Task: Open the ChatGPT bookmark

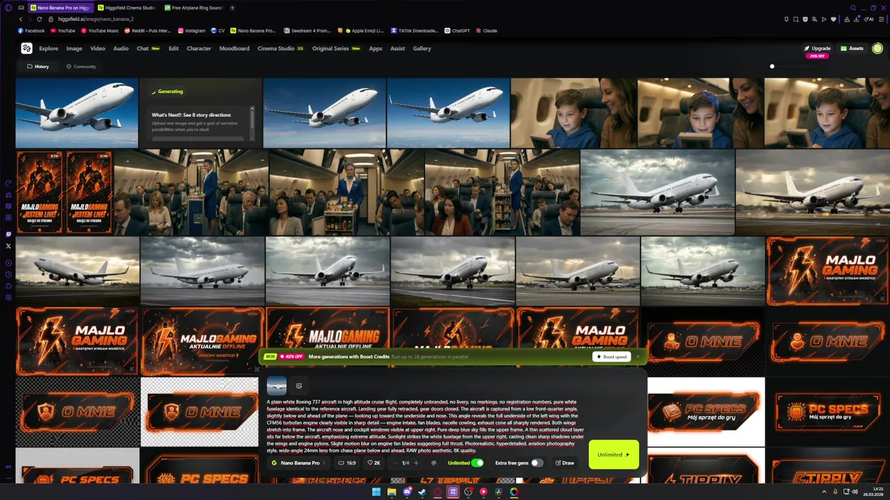Action: tap(457, 31)
